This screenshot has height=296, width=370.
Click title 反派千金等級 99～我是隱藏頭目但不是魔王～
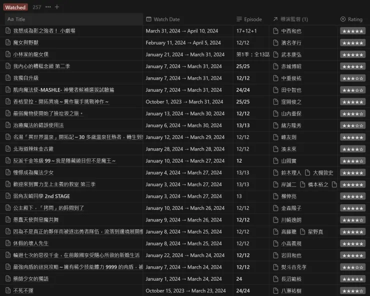[x=64, y=160]
